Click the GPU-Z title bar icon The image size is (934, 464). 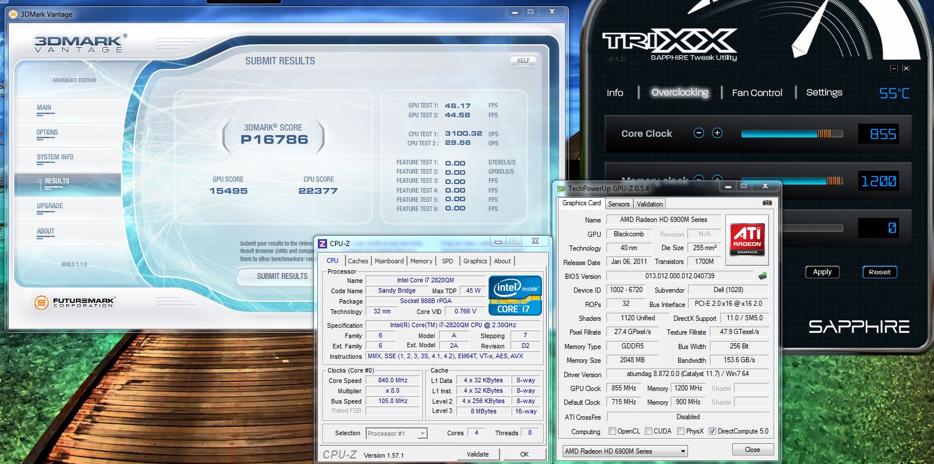click(x=561, y=188)
